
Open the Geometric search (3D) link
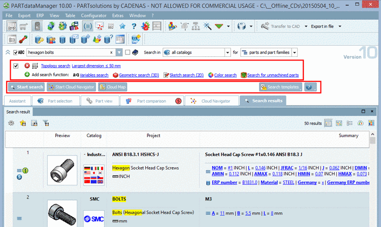coord(139,75)
